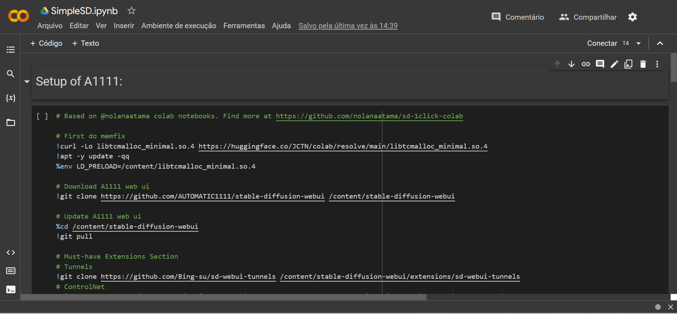This screenshot has height=314, width=677.
Task: Open the Inserir menu
Action: tap(124, 26)
